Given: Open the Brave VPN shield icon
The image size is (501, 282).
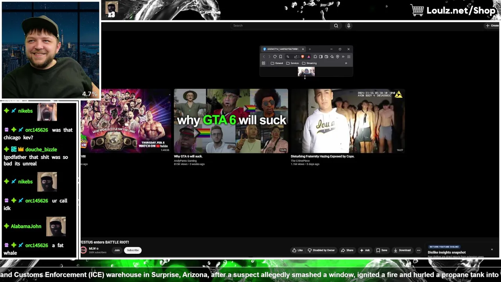Looking at the screenshot, I should 337,57.
